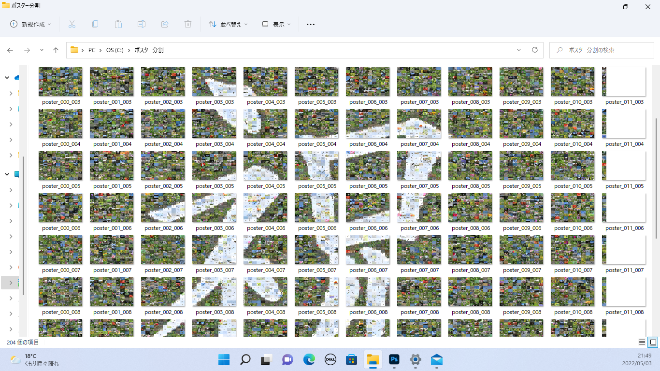660x371 pixels.
Task: Open Photoshop from the taskbar
Action: pos(394,359)
